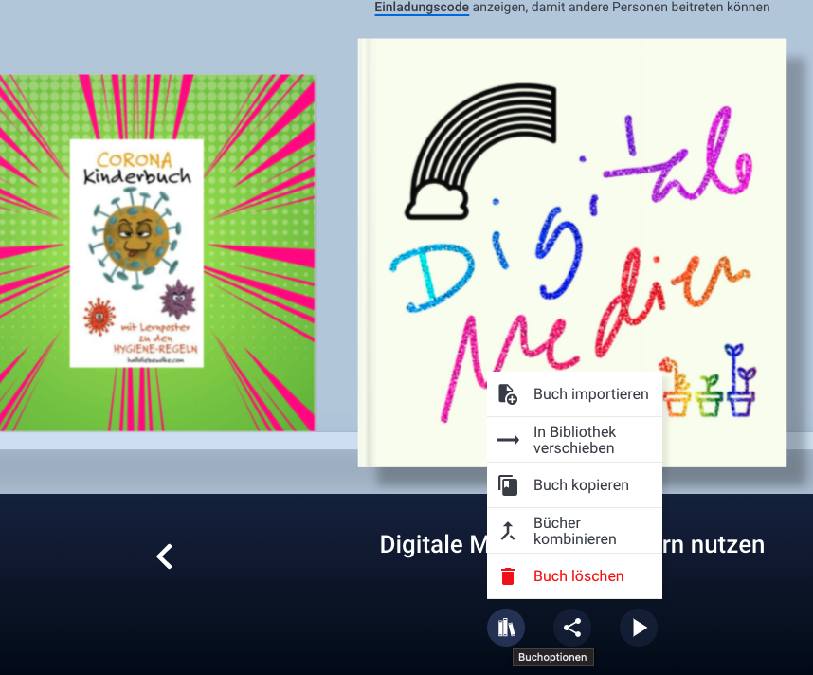Viewport: 813px width, 675px height.
Task: Select 'Buch kopieren' menu option
Action: pos(574,485)
